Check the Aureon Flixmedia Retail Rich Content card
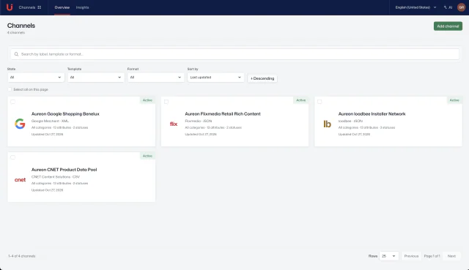 pos(166,102)
